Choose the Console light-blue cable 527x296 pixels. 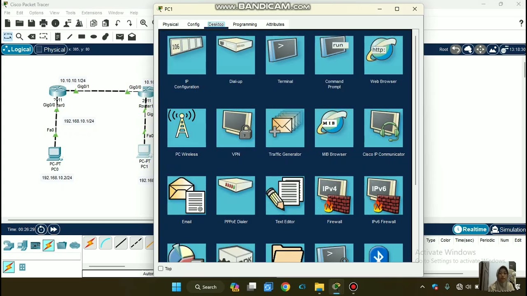[105, 243]
